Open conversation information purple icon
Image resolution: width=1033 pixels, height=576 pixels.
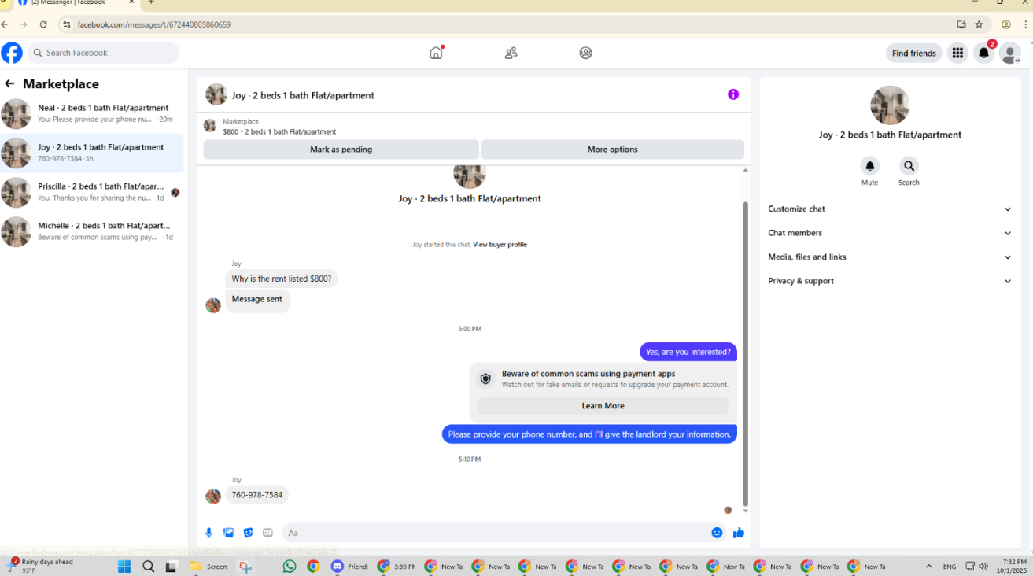point(733,94)
